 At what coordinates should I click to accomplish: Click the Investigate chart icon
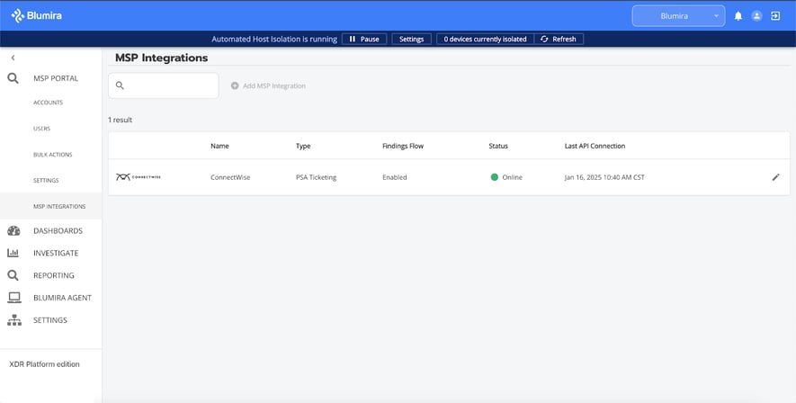click(13, 254)
